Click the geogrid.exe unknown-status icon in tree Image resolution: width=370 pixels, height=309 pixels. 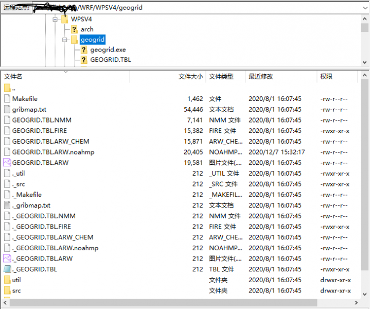(x=84, y=50)
